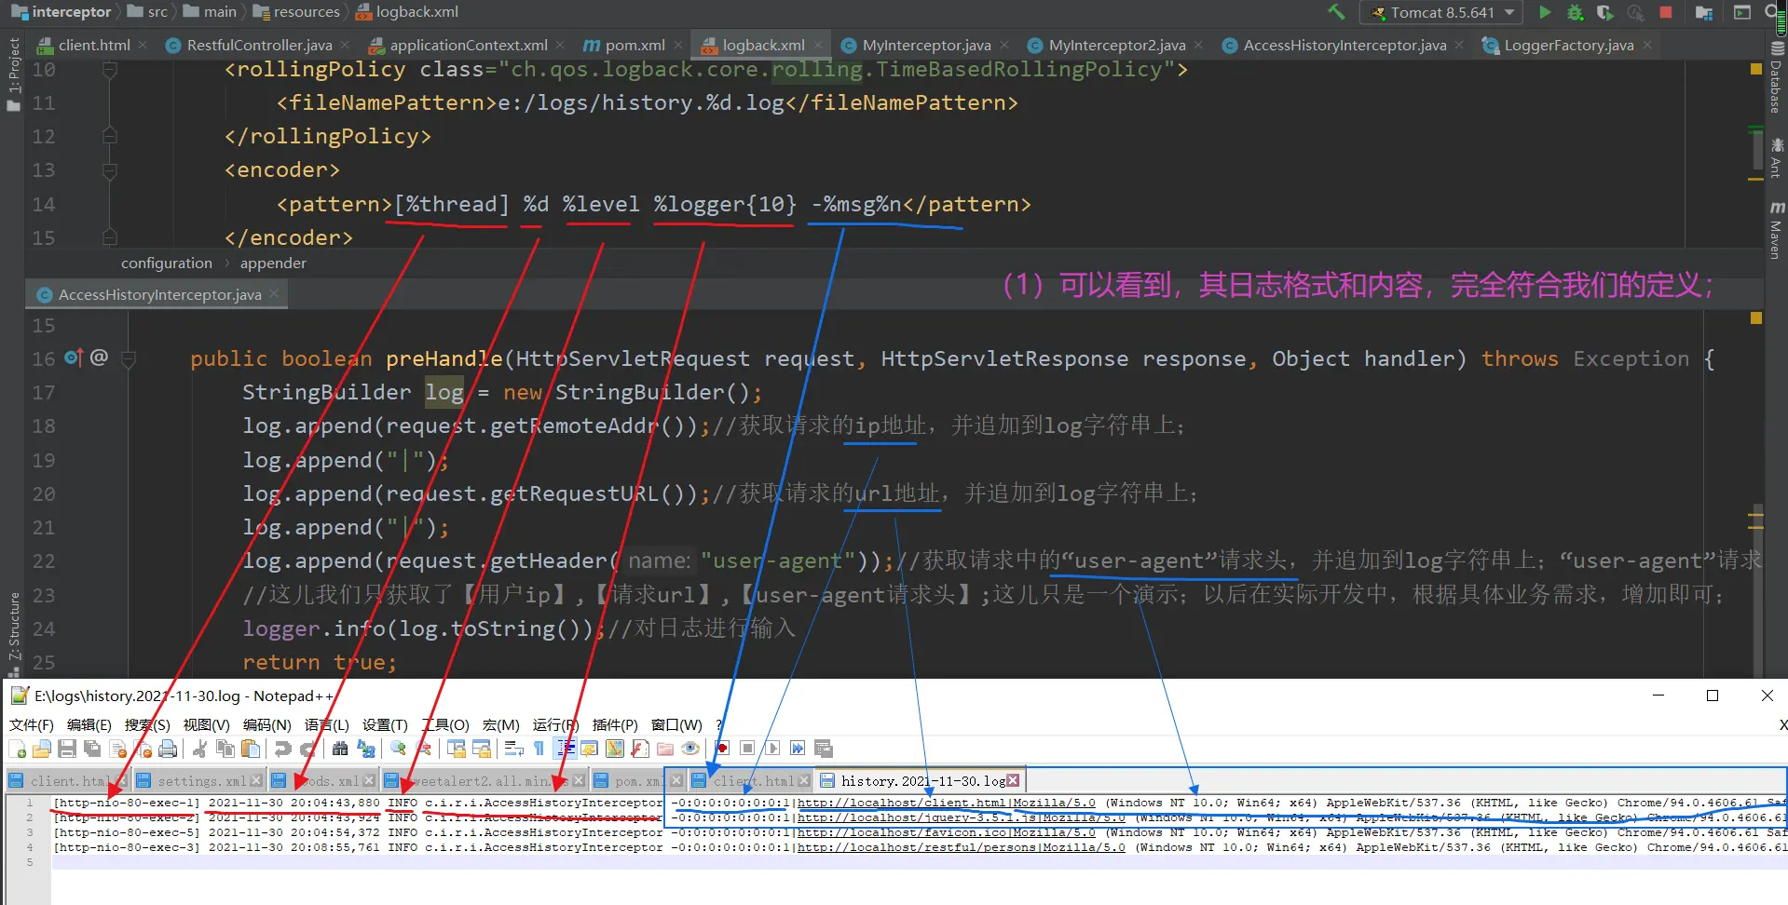Stop the running server with red square

tap(1666, 12)
